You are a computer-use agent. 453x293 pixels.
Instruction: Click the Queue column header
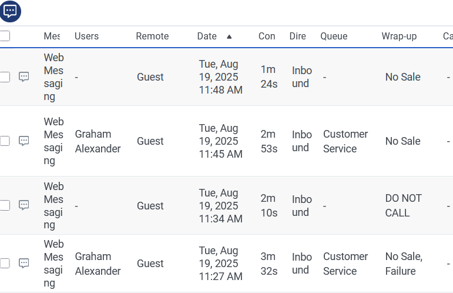pos(334,36)
